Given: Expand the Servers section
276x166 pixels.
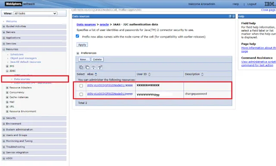Looking at the screenshot, I should pos(4,32).
